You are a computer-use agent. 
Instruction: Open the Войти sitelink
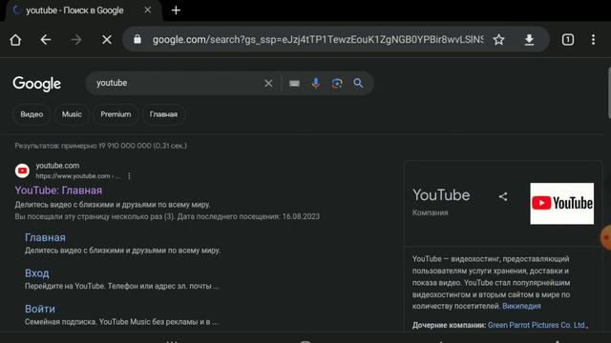[x=40, y=309]
